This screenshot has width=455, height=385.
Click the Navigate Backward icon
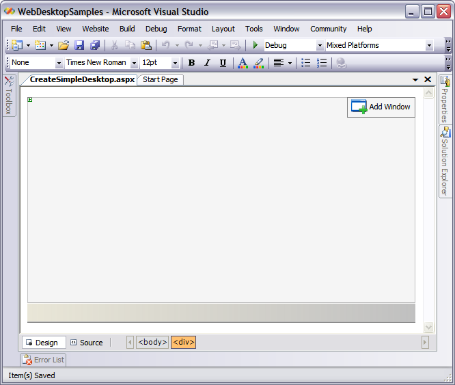point(213,45)
